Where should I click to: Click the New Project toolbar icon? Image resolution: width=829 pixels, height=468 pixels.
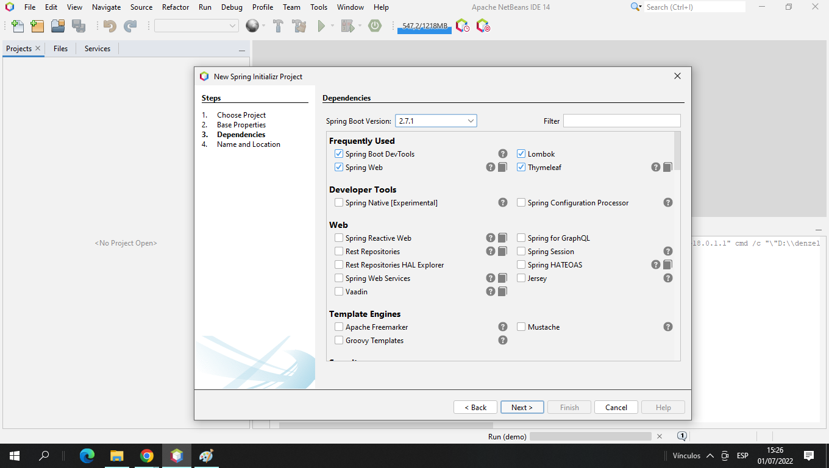[x=37, y=26]
